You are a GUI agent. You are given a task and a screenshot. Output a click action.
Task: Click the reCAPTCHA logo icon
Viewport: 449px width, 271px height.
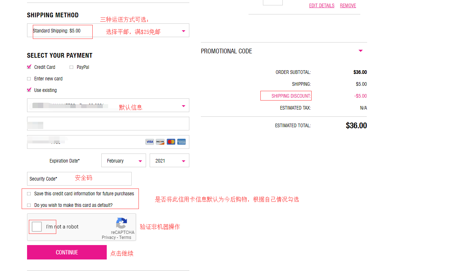pyautogui.click(x=122, y=223)
